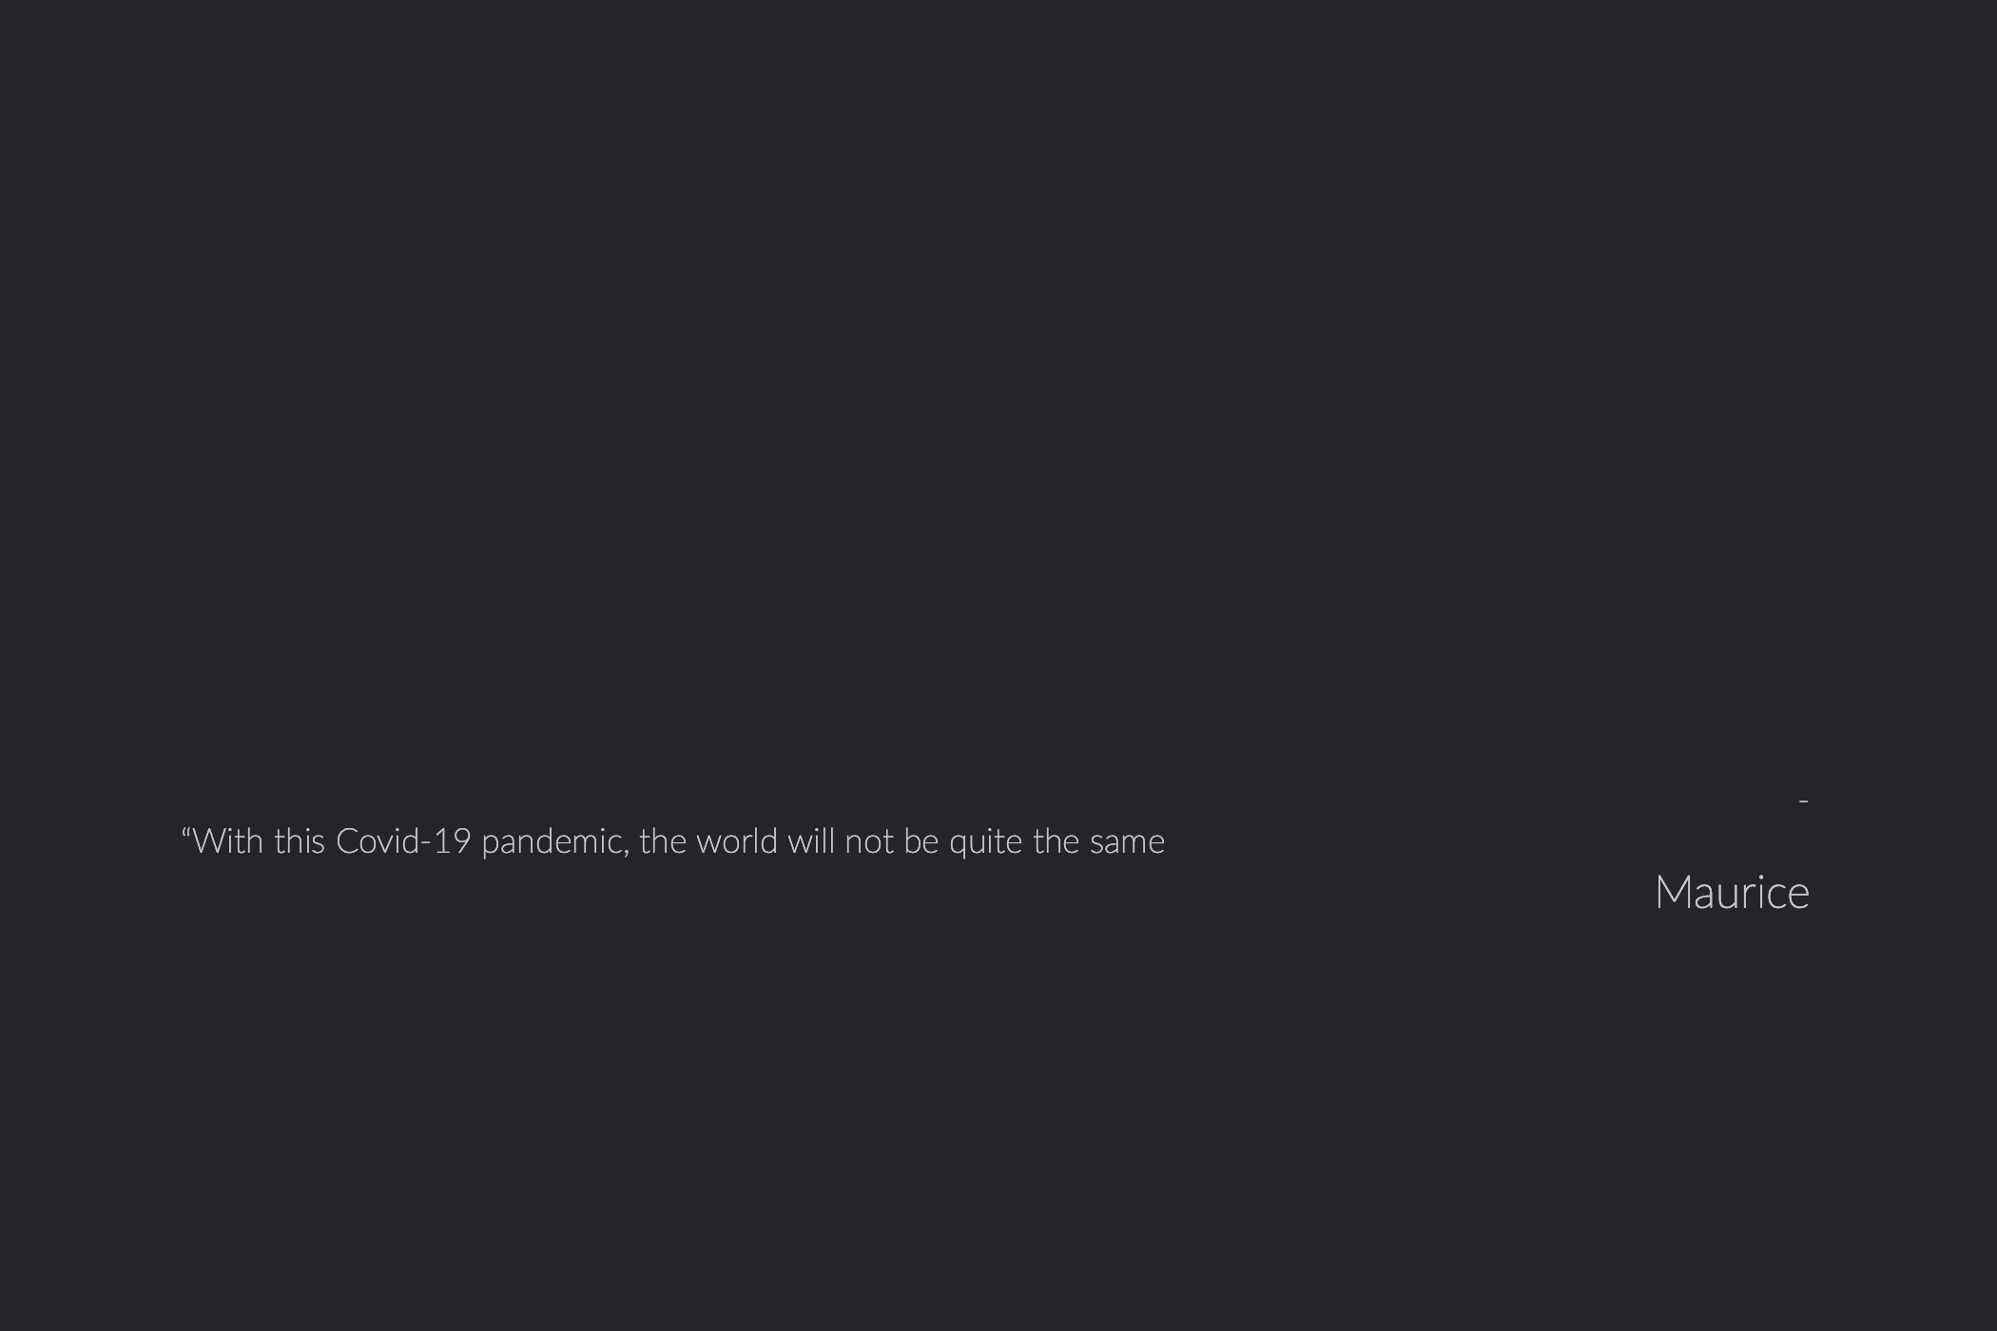The image size is (1997, 1331).
Task: Click the word the before world
Action: tap(663, 841)
